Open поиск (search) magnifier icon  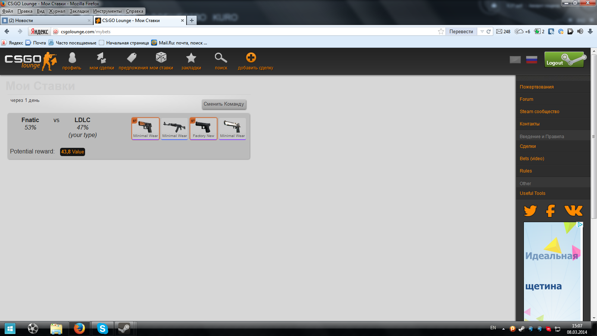(221, 58)
